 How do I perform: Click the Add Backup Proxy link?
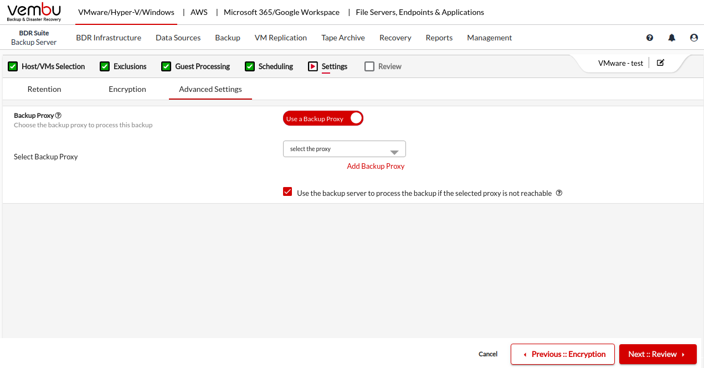coord(376,166)
